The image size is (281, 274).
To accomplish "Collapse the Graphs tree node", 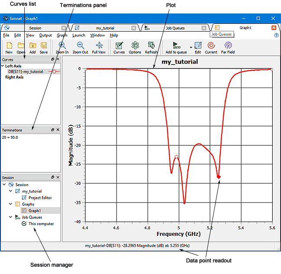I will 10,204.
